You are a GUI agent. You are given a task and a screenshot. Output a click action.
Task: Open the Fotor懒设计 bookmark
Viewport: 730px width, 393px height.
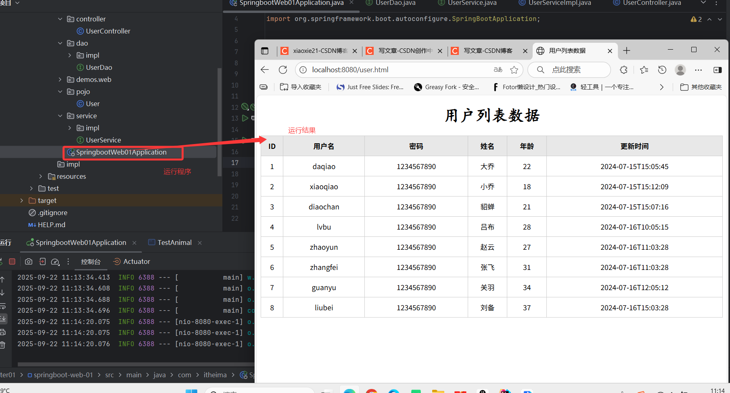click(x=526, y=87)
